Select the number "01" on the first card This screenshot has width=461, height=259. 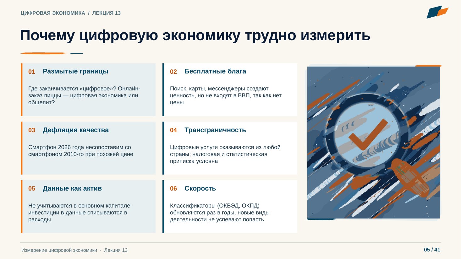(32, 72)
